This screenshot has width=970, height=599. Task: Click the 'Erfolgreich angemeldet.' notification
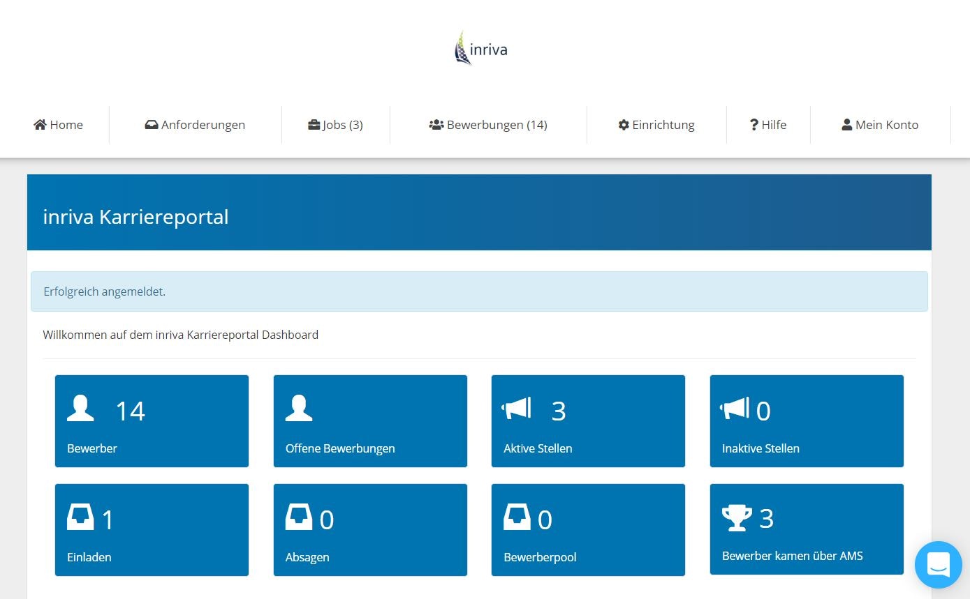pos(479,291)
